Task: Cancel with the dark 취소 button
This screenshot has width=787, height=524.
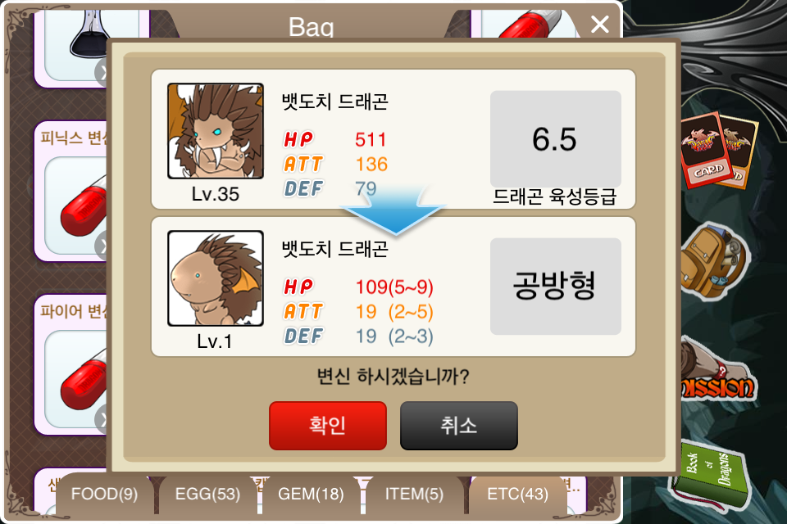Action: (x=459, y=425)
